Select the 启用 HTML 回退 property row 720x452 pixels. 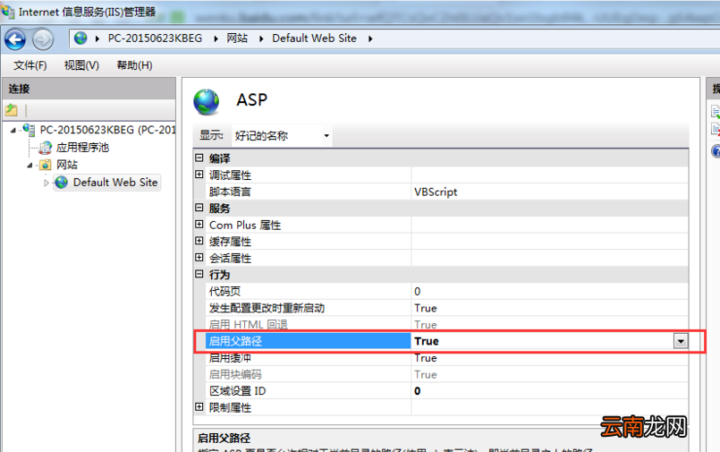[x=447, y=325]
